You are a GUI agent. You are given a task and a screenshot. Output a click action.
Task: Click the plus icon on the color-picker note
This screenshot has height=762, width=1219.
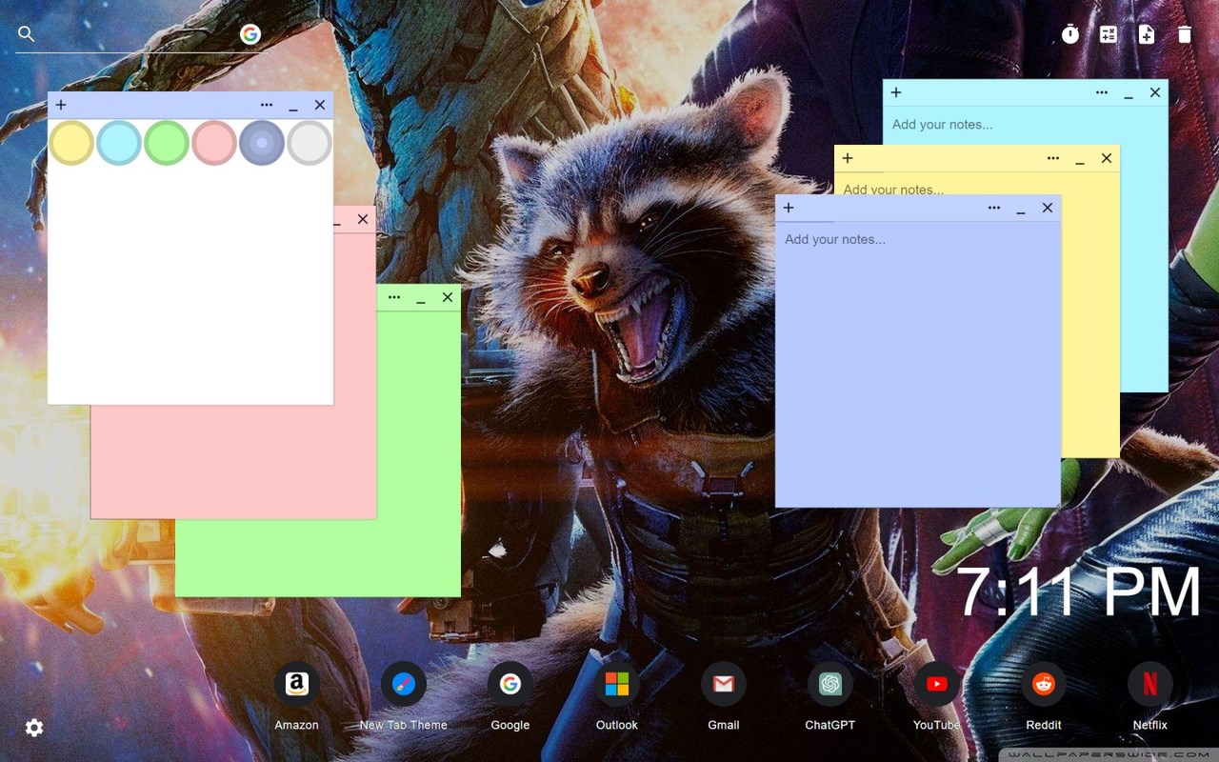coord(61,105)
